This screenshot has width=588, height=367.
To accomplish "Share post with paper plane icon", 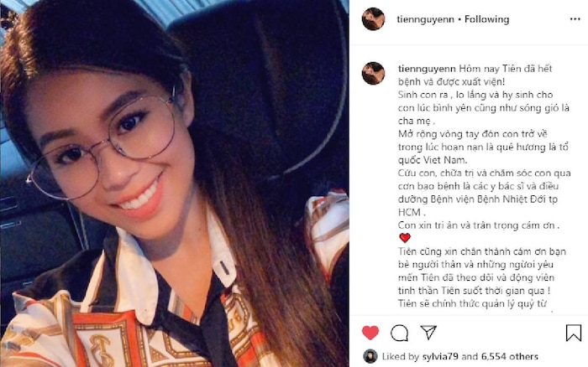I will 428,332.
